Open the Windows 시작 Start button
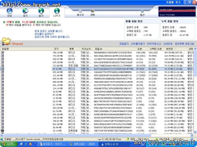The width and height of the screenshot is (197, 147). tap(9, 144)
